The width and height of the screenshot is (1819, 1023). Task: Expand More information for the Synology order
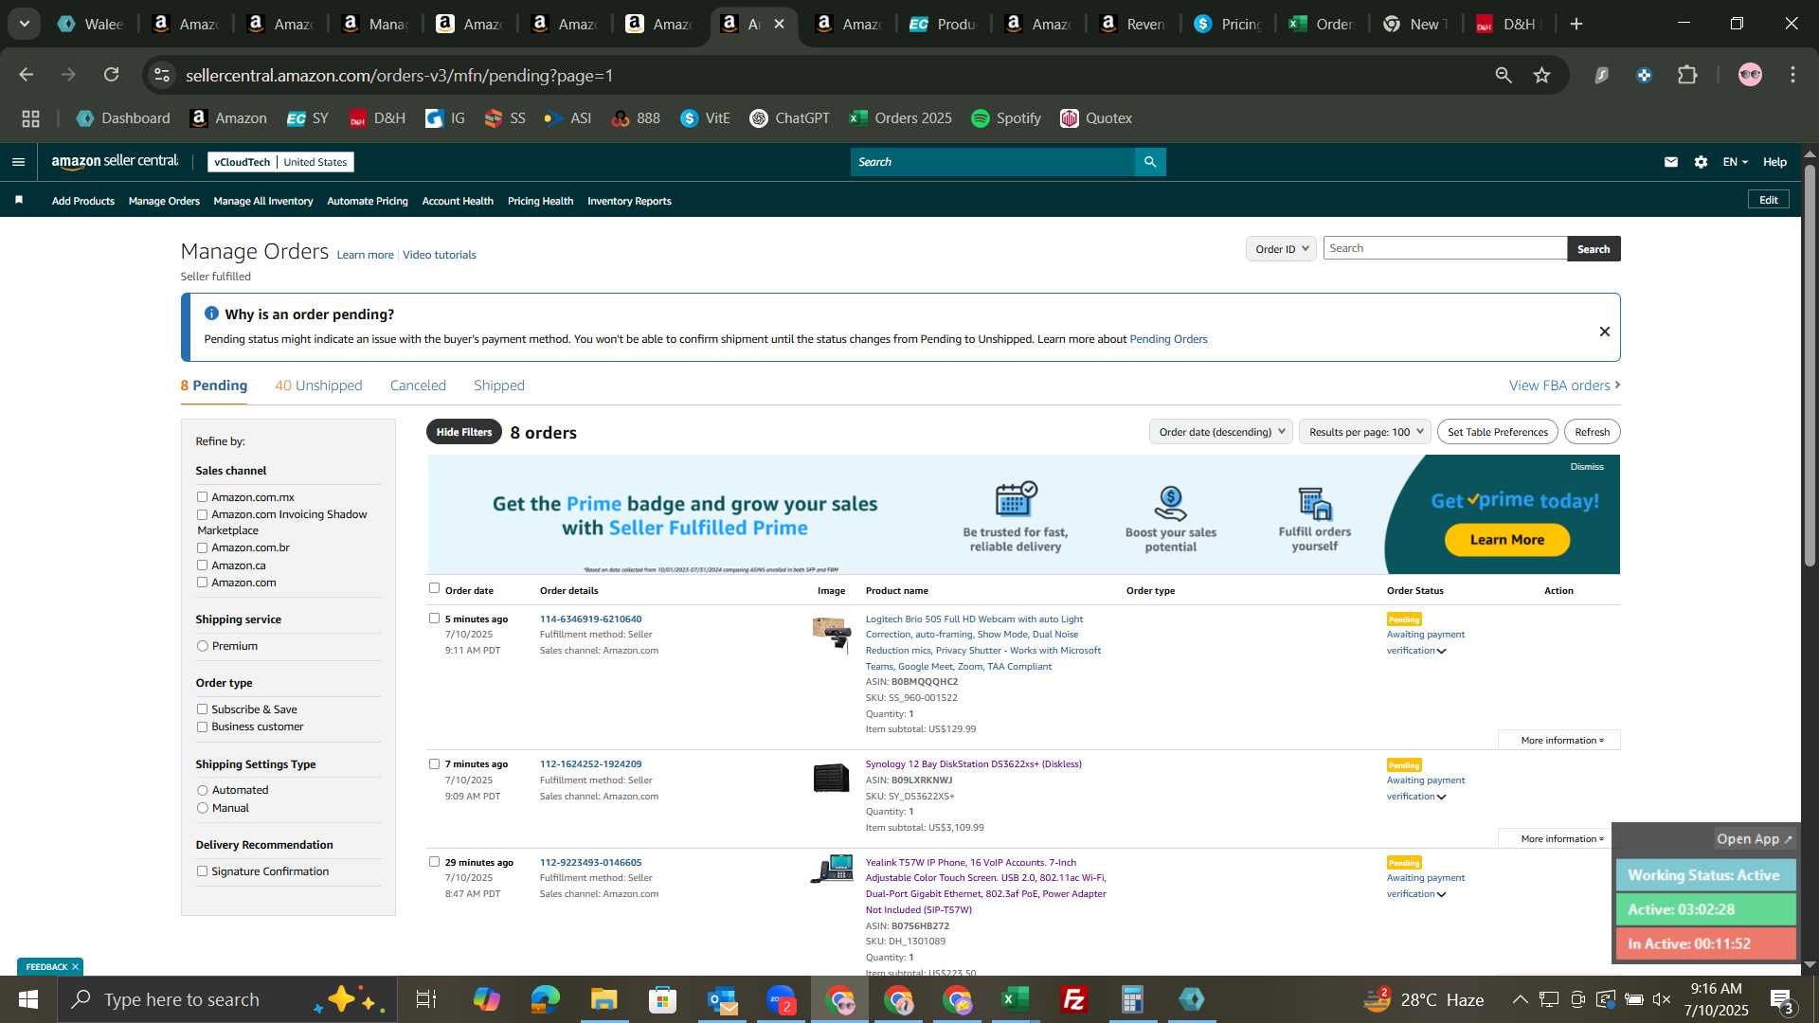click(x=1561, y=839)
